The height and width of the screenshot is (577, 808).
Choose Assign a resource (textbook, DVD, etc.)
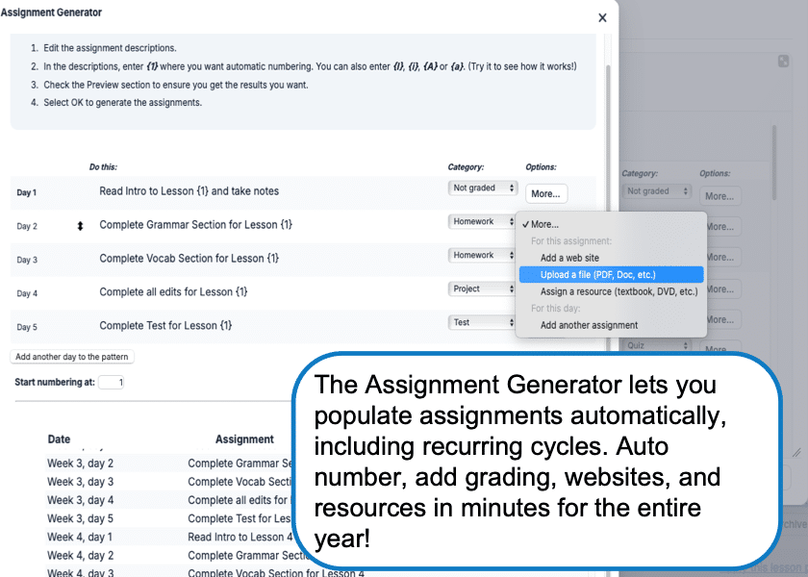611,291
